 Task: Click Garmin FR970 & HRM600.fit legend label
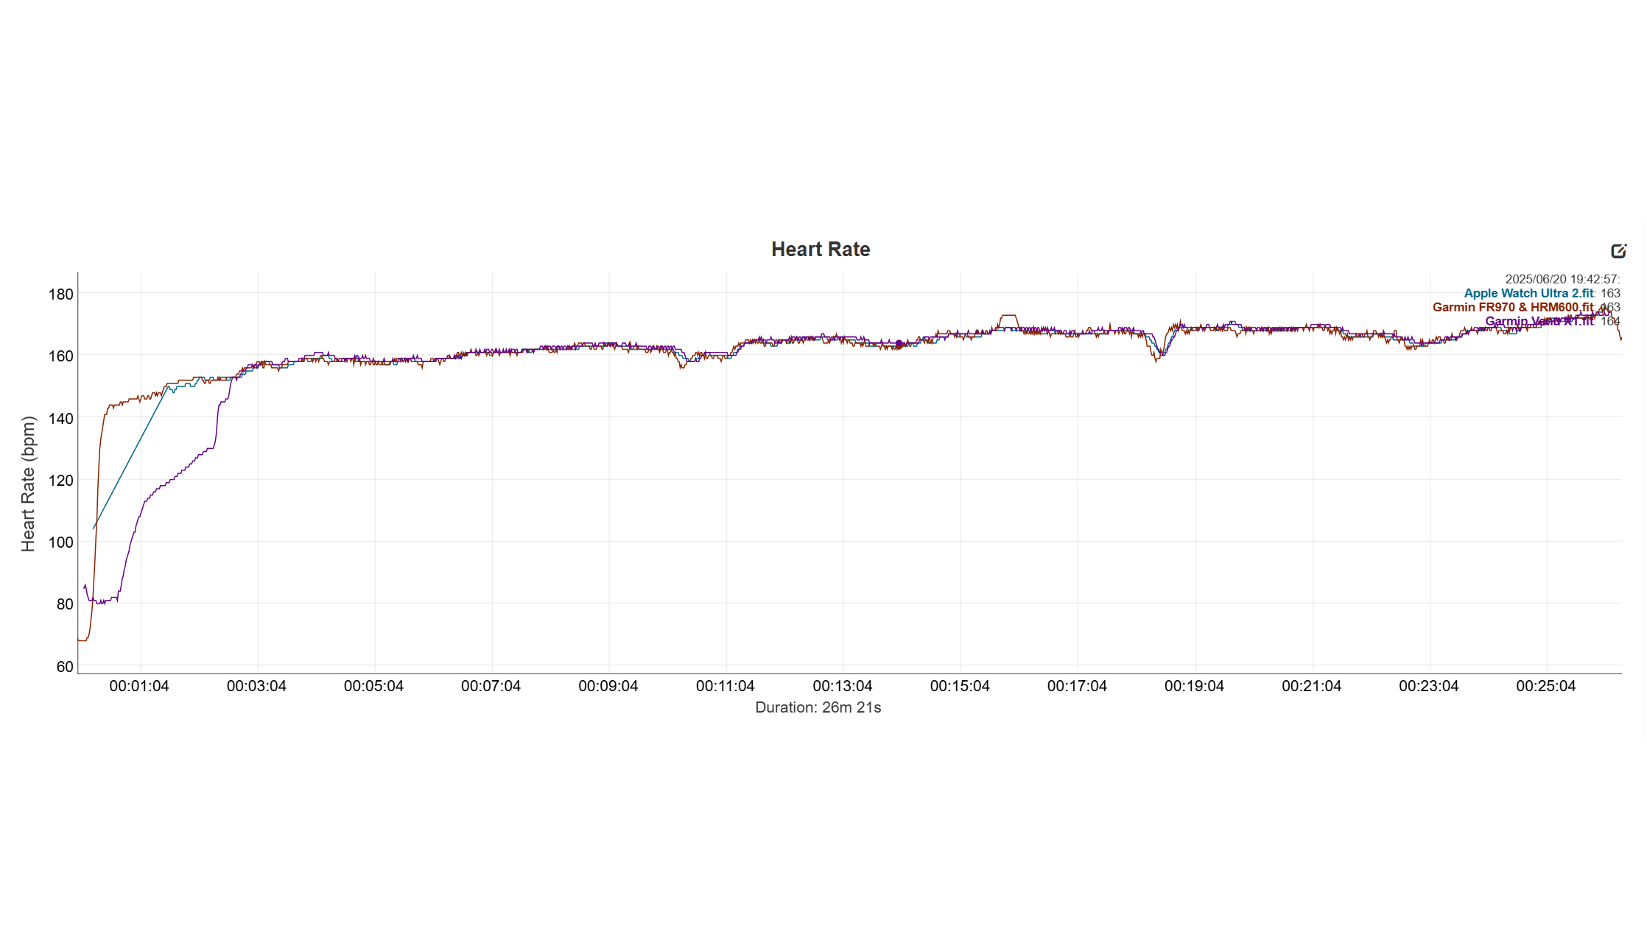[1512, 307]
